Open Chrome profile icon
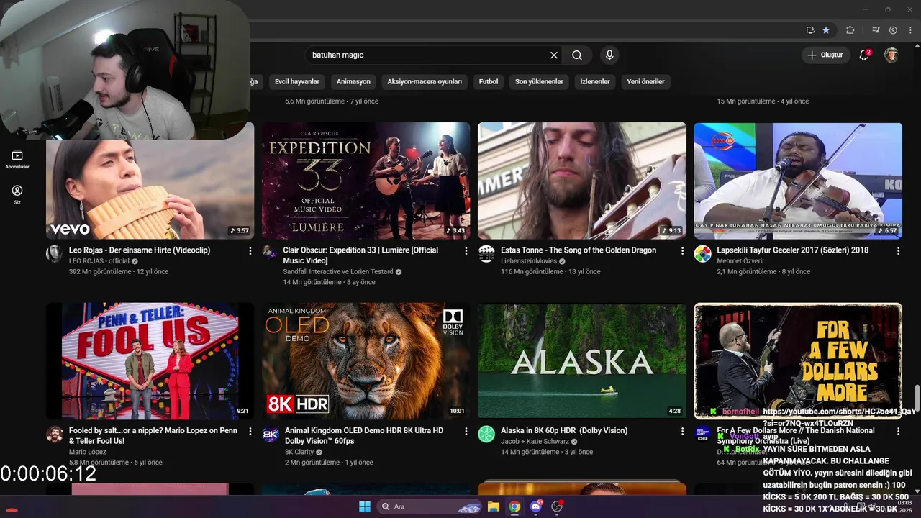This screenshot has width=921, height=518. click(x=893, y=30)
